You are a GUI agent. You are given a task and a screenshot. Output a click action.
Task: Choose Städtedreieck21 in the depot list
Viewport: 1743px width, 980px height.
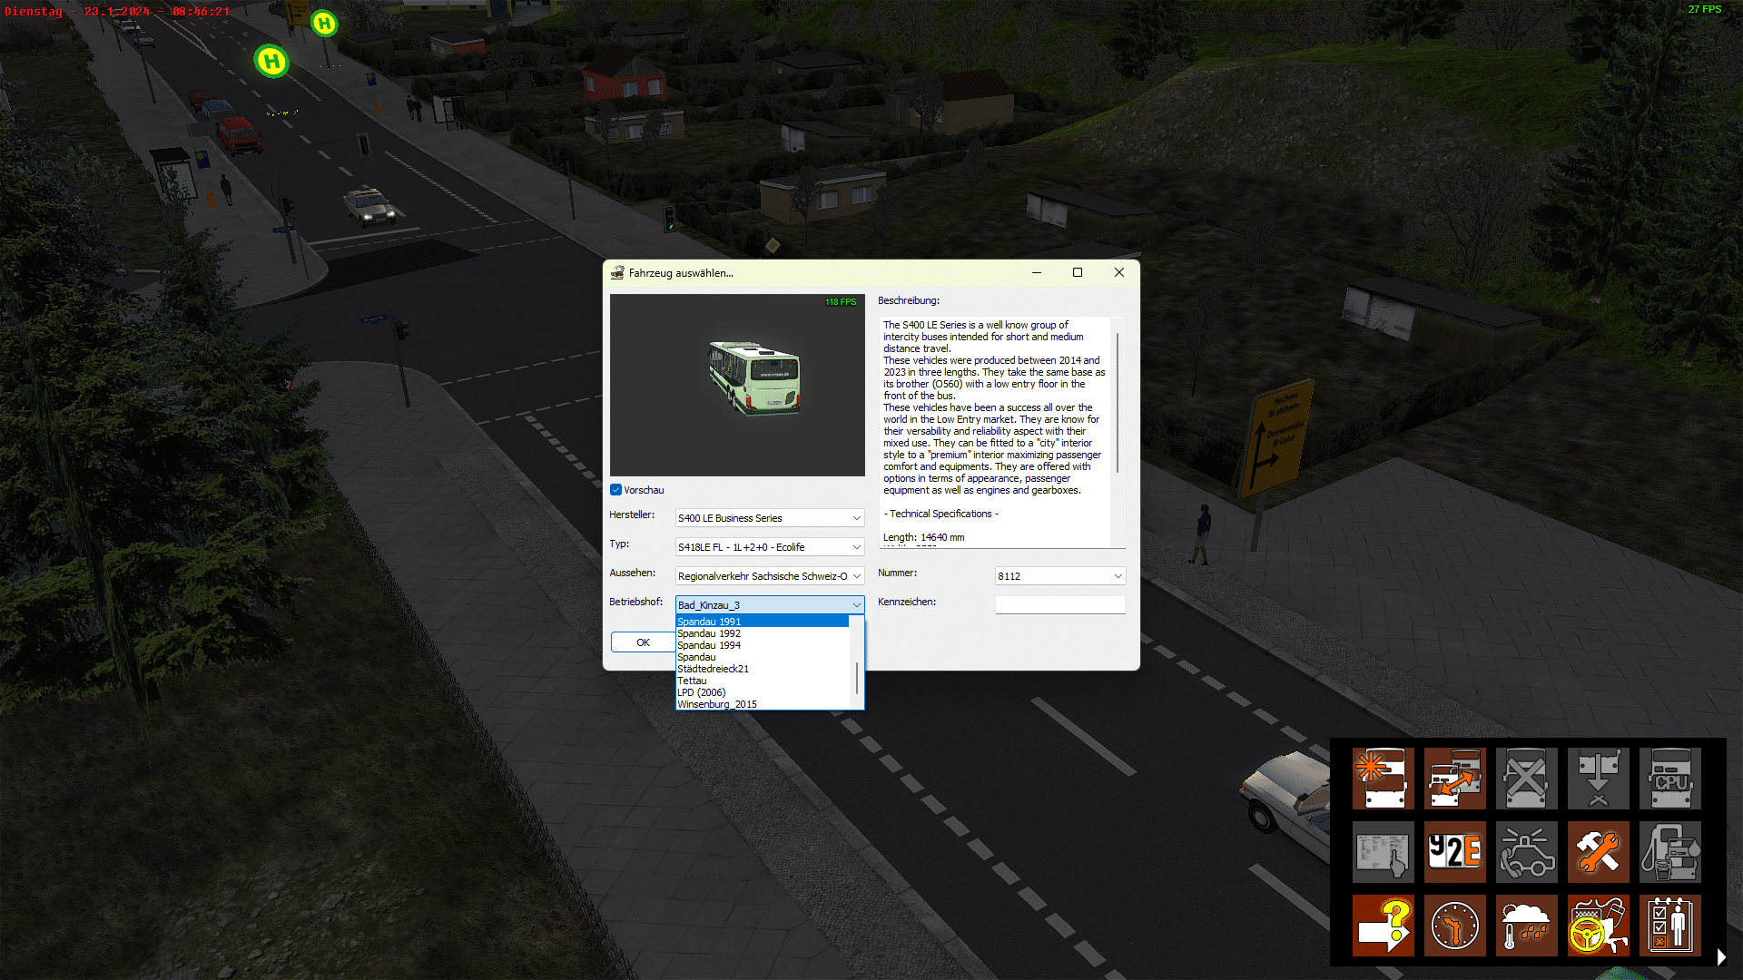[714, 669]
